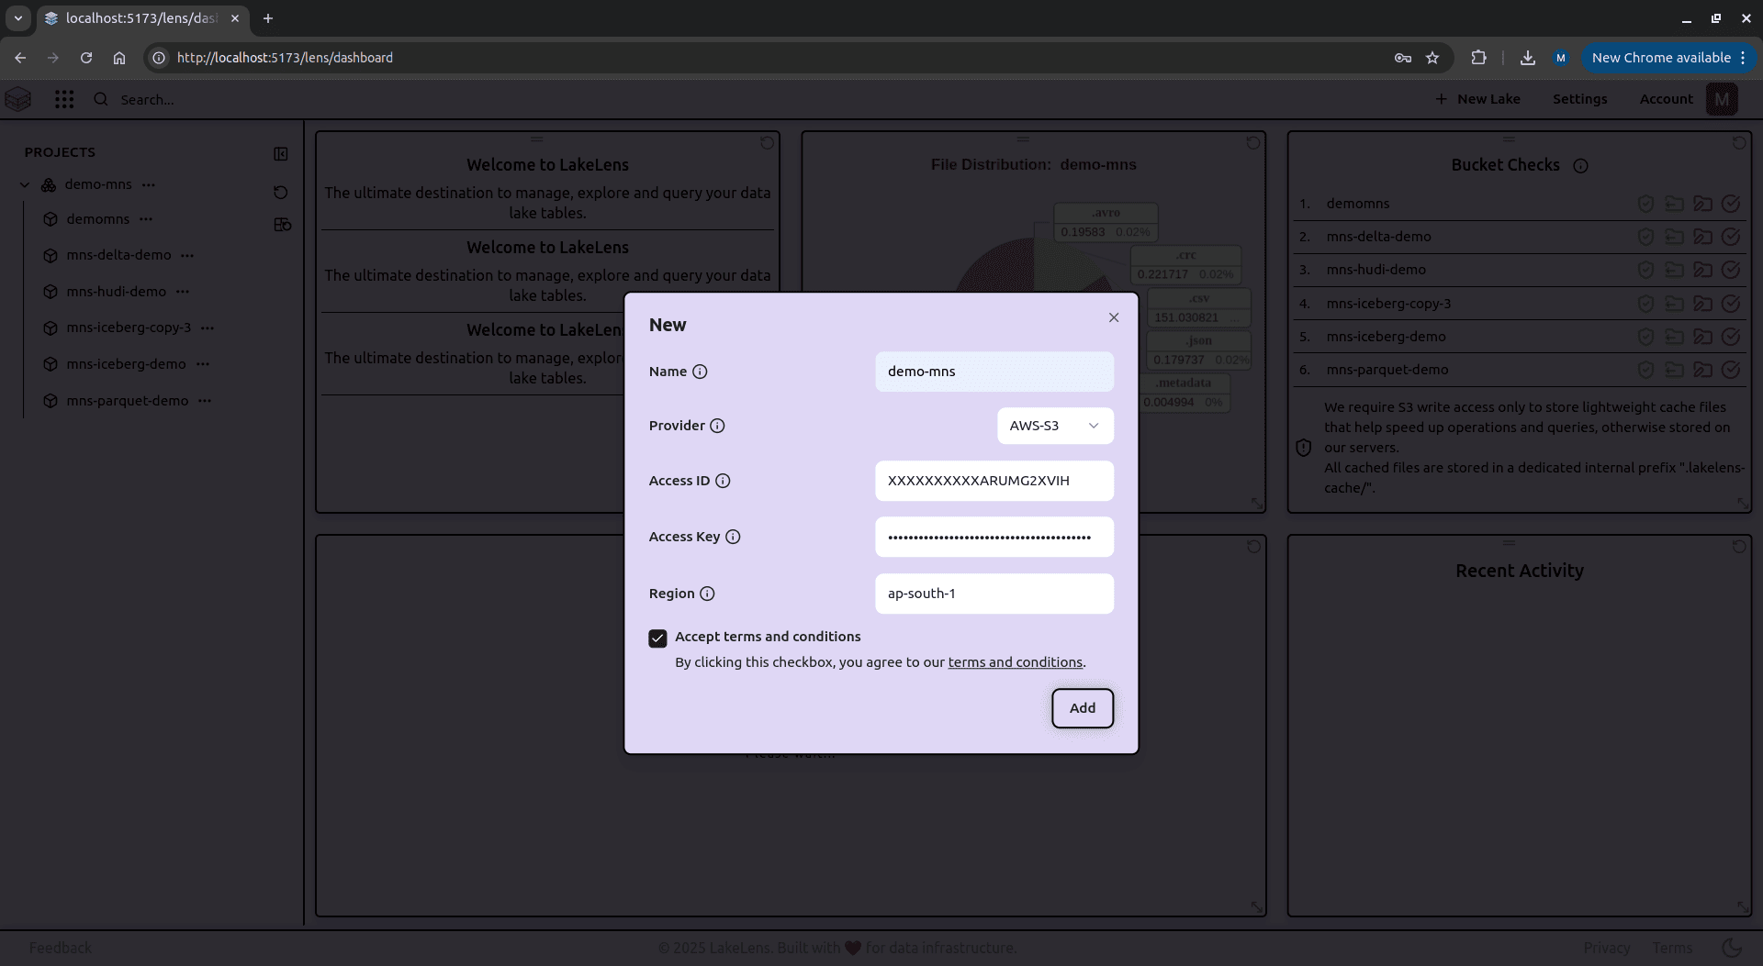Click the Add button
This screenshot has height=966, width=1763.
tap(1082, 708)
